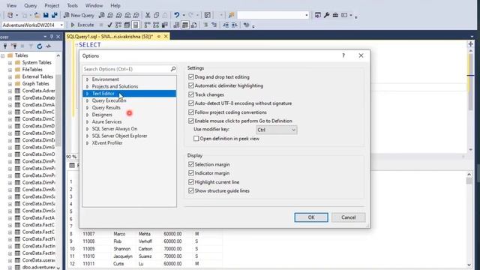
Task: Expand the Text Editor options node
Action: point(87,93)
